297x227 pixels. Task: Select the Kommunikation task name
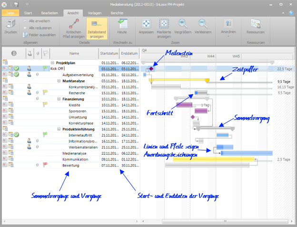[x=75, y=159]
